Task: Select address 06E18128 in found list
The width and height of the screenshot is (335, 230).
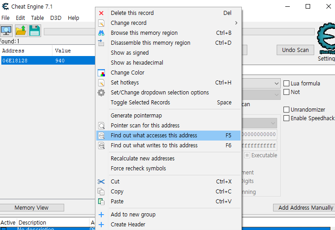Action: 15,61
